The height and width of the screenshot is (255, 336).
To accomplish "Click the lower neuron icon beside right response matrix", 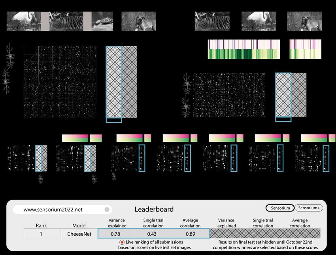I will [186, 107].
